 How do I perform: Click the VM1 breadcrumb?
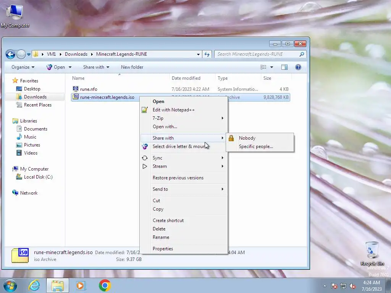(x=52, y=54)
